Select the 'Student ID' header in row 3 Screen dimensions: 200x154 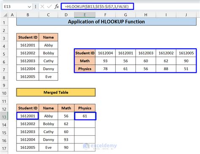(x=28, y=37)
